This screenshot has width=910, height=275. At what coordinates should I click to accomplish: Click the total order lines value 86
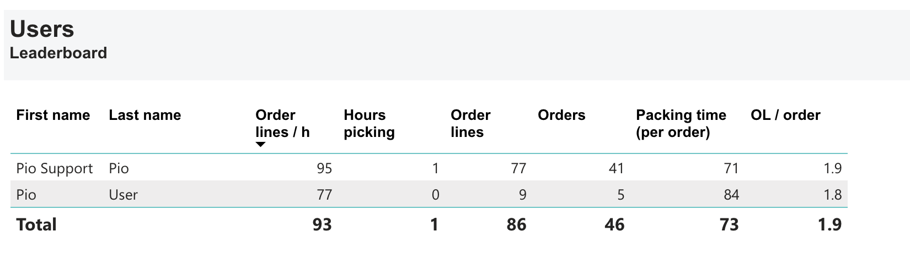516,224
